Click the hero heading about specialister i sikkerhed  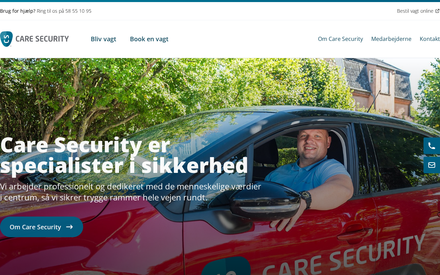click(x=124, y=155)
